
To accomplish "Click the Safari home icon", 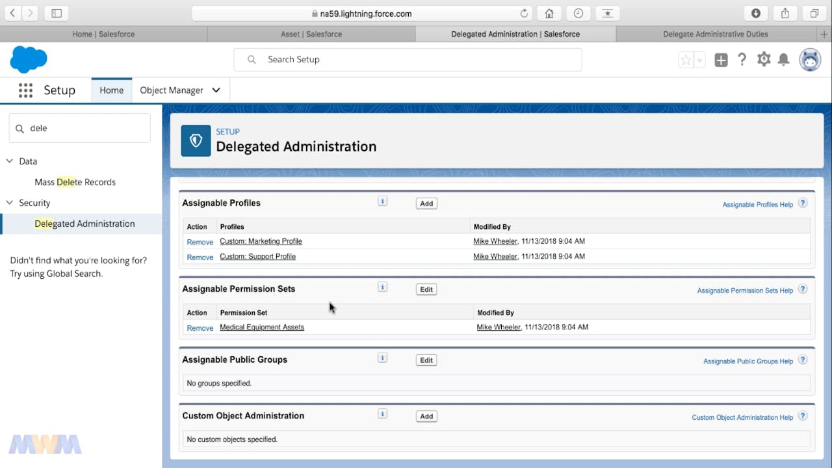I will 549,13.
